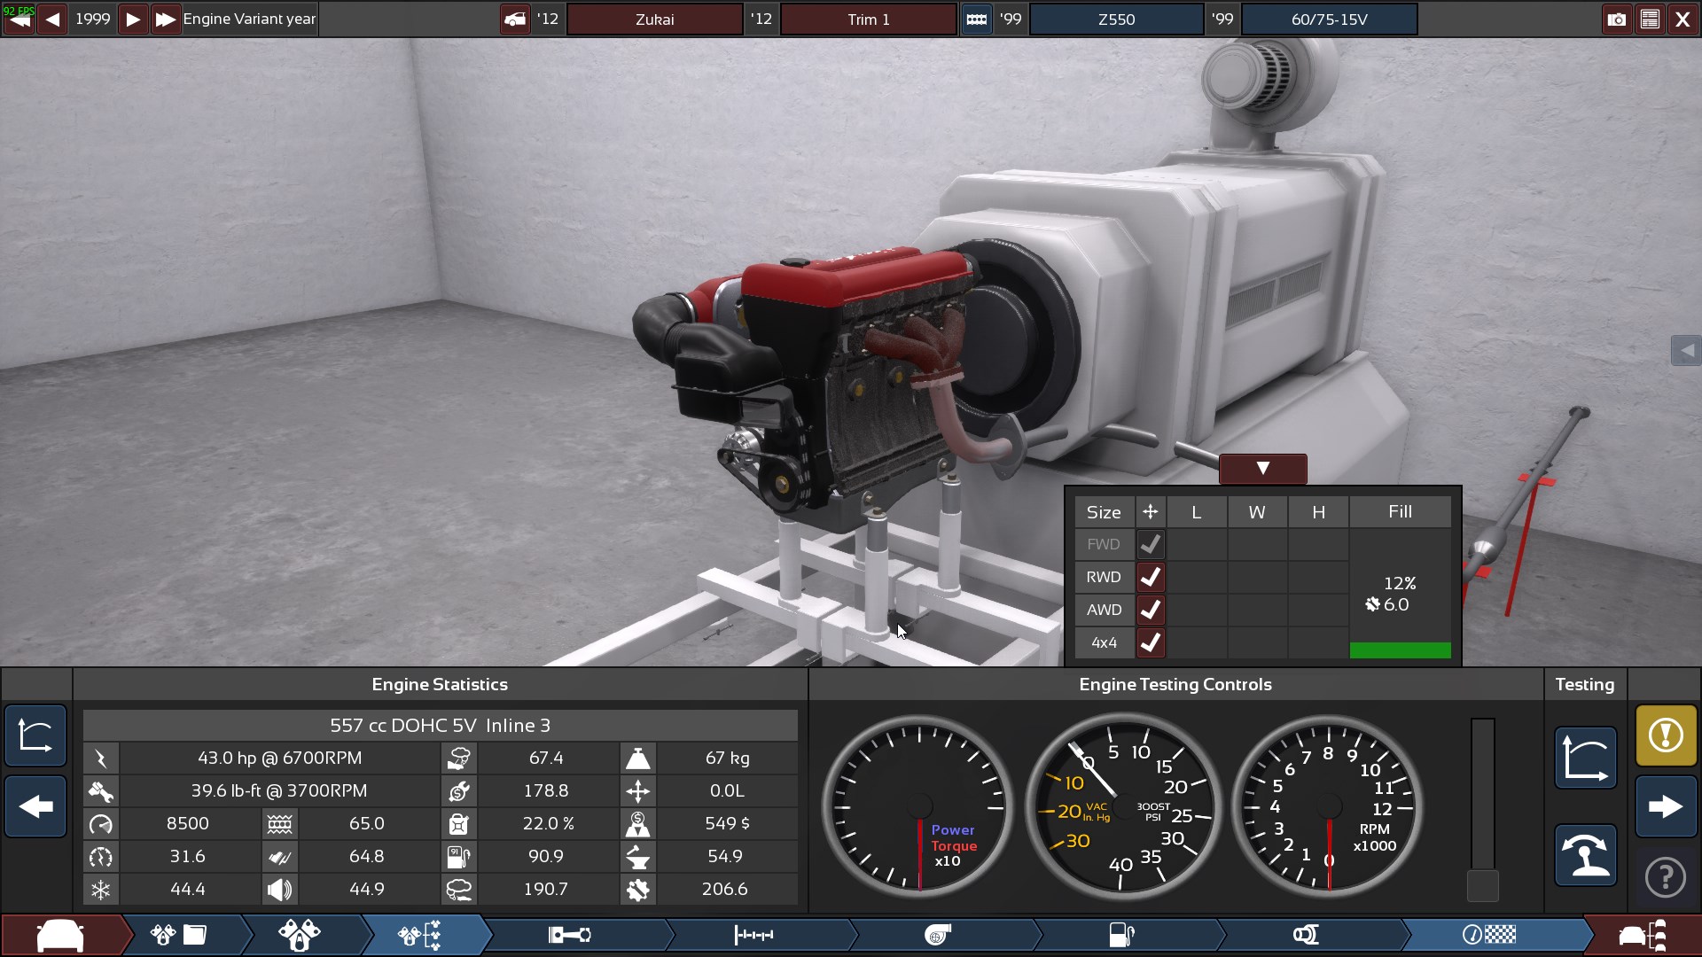The image size is (1702, 957).
Task: Fast-forward engine variant year
Action: [165, 19]
